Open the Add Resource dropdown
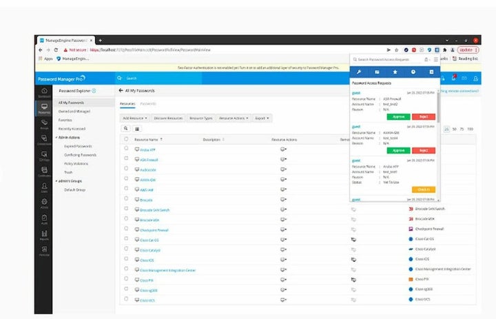This screenshot has width=496, height=319. point(135,118)
